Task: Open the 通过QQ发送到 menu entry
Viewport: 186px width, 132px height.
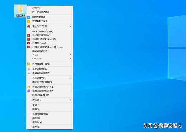Action: pos(50,26)
